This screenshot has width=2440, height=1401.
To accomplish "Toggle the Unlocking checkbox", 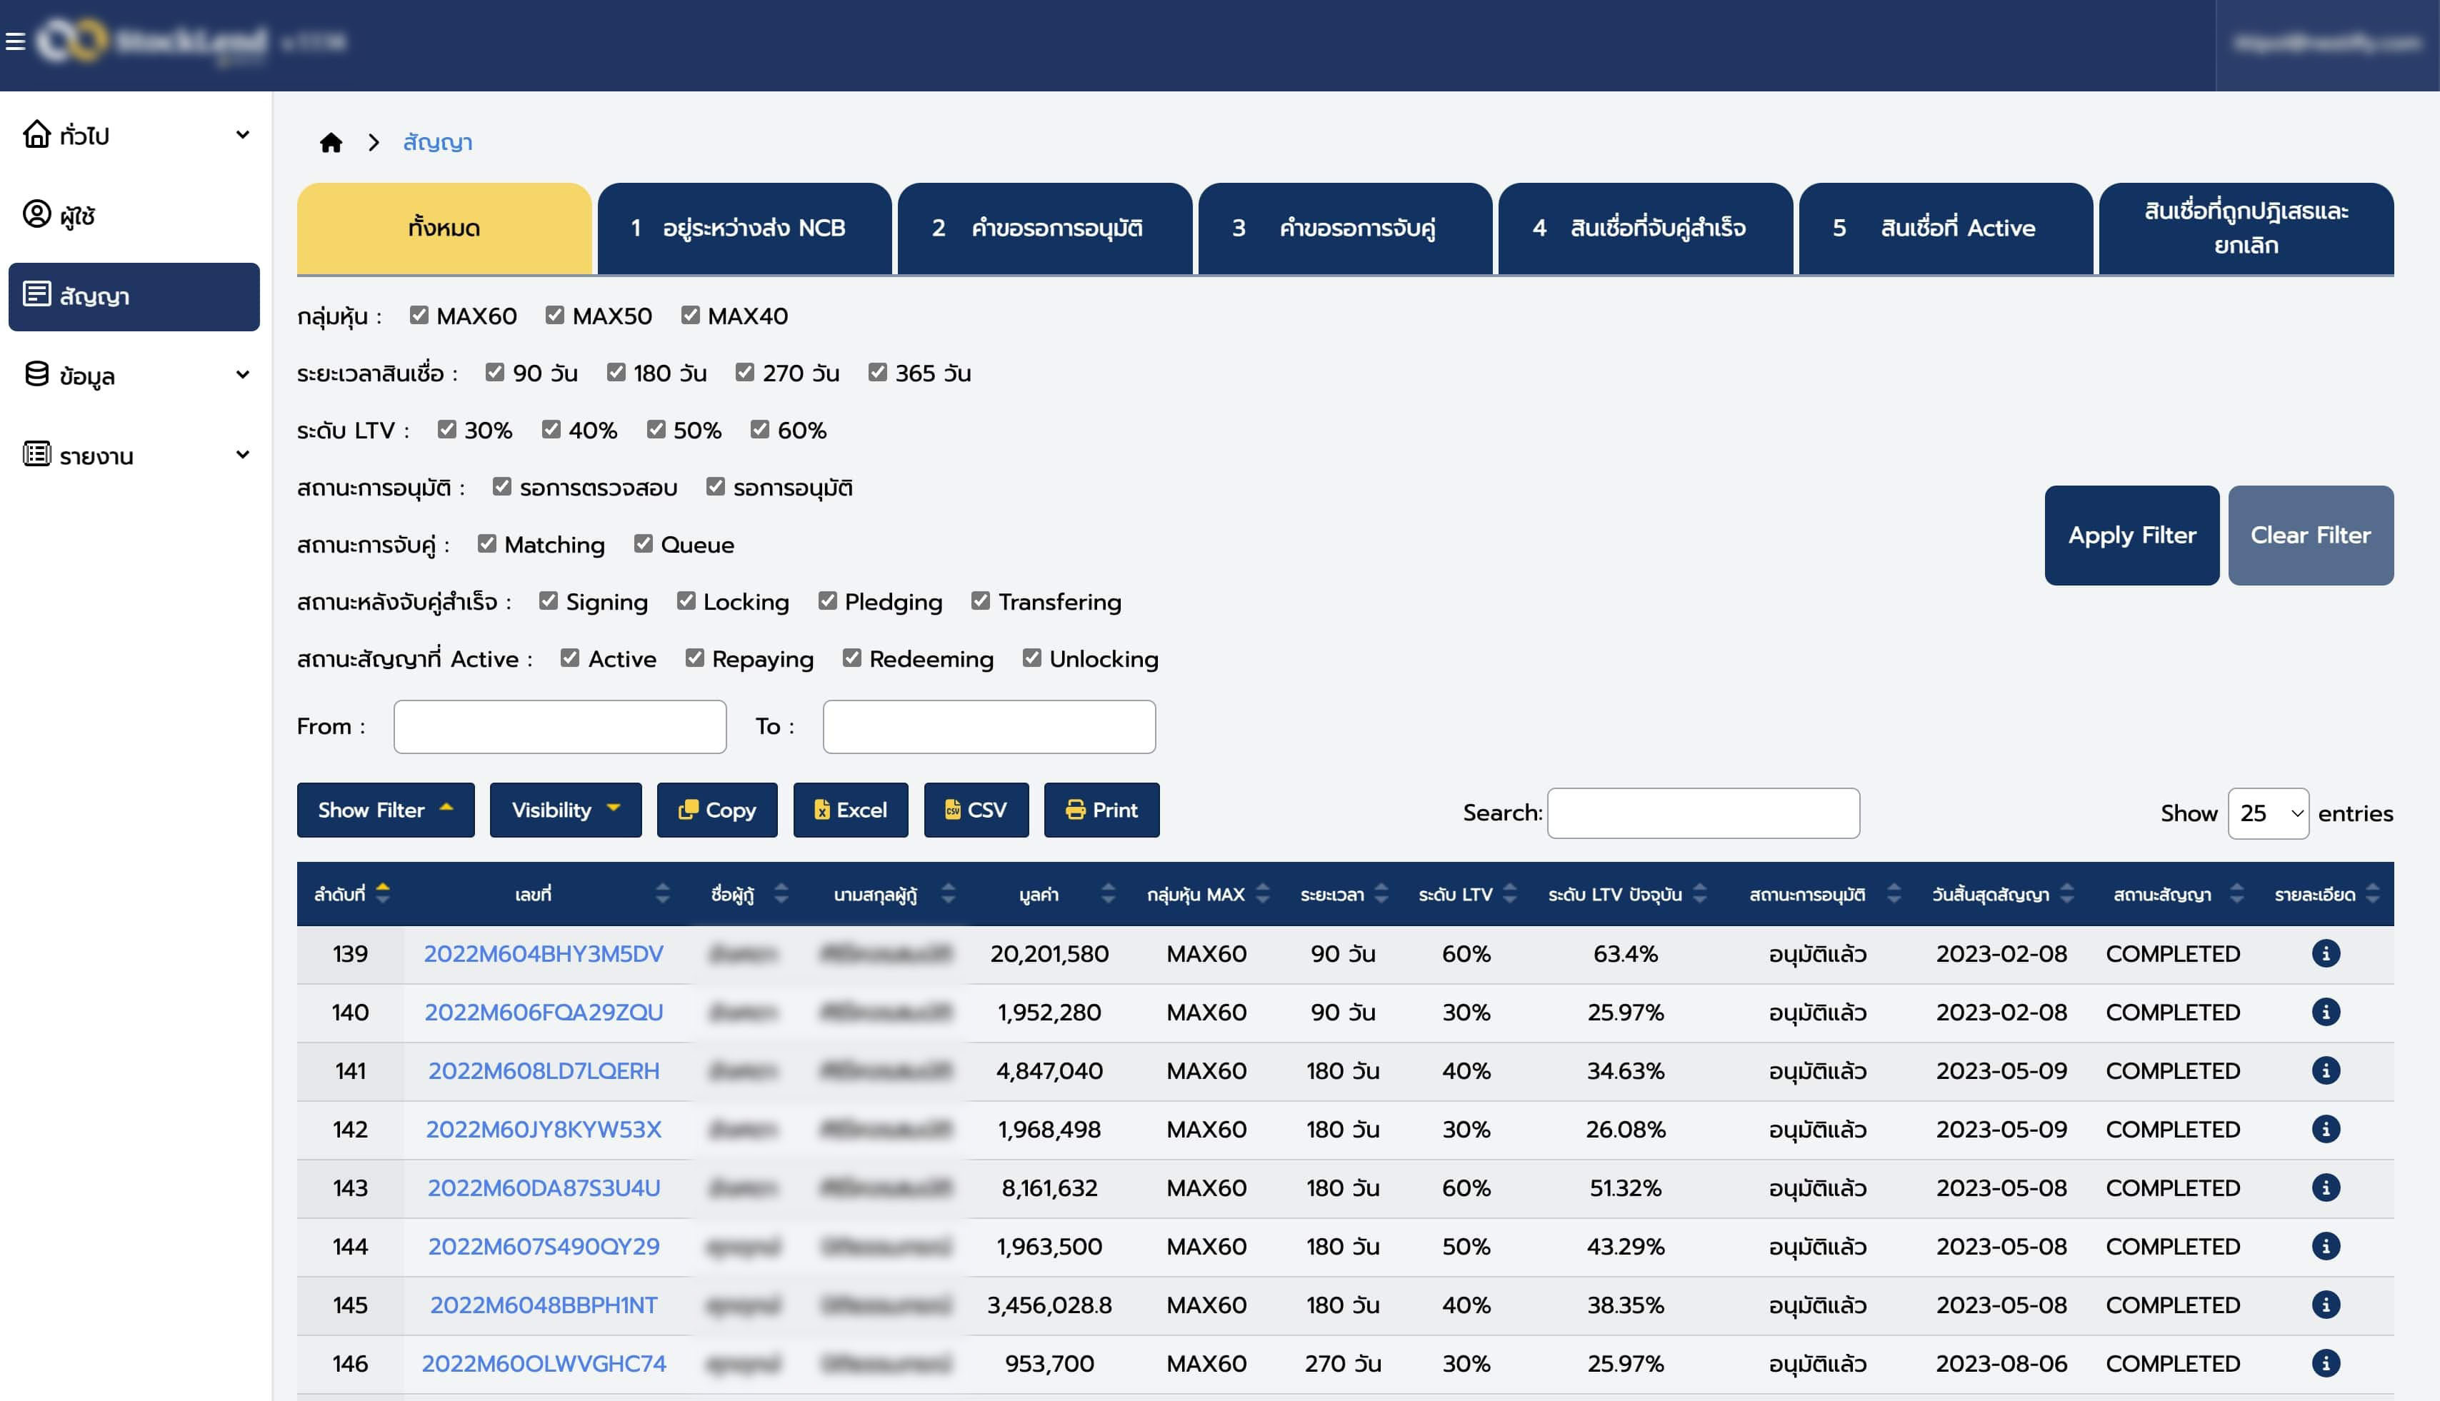I will pos(1032,658).
